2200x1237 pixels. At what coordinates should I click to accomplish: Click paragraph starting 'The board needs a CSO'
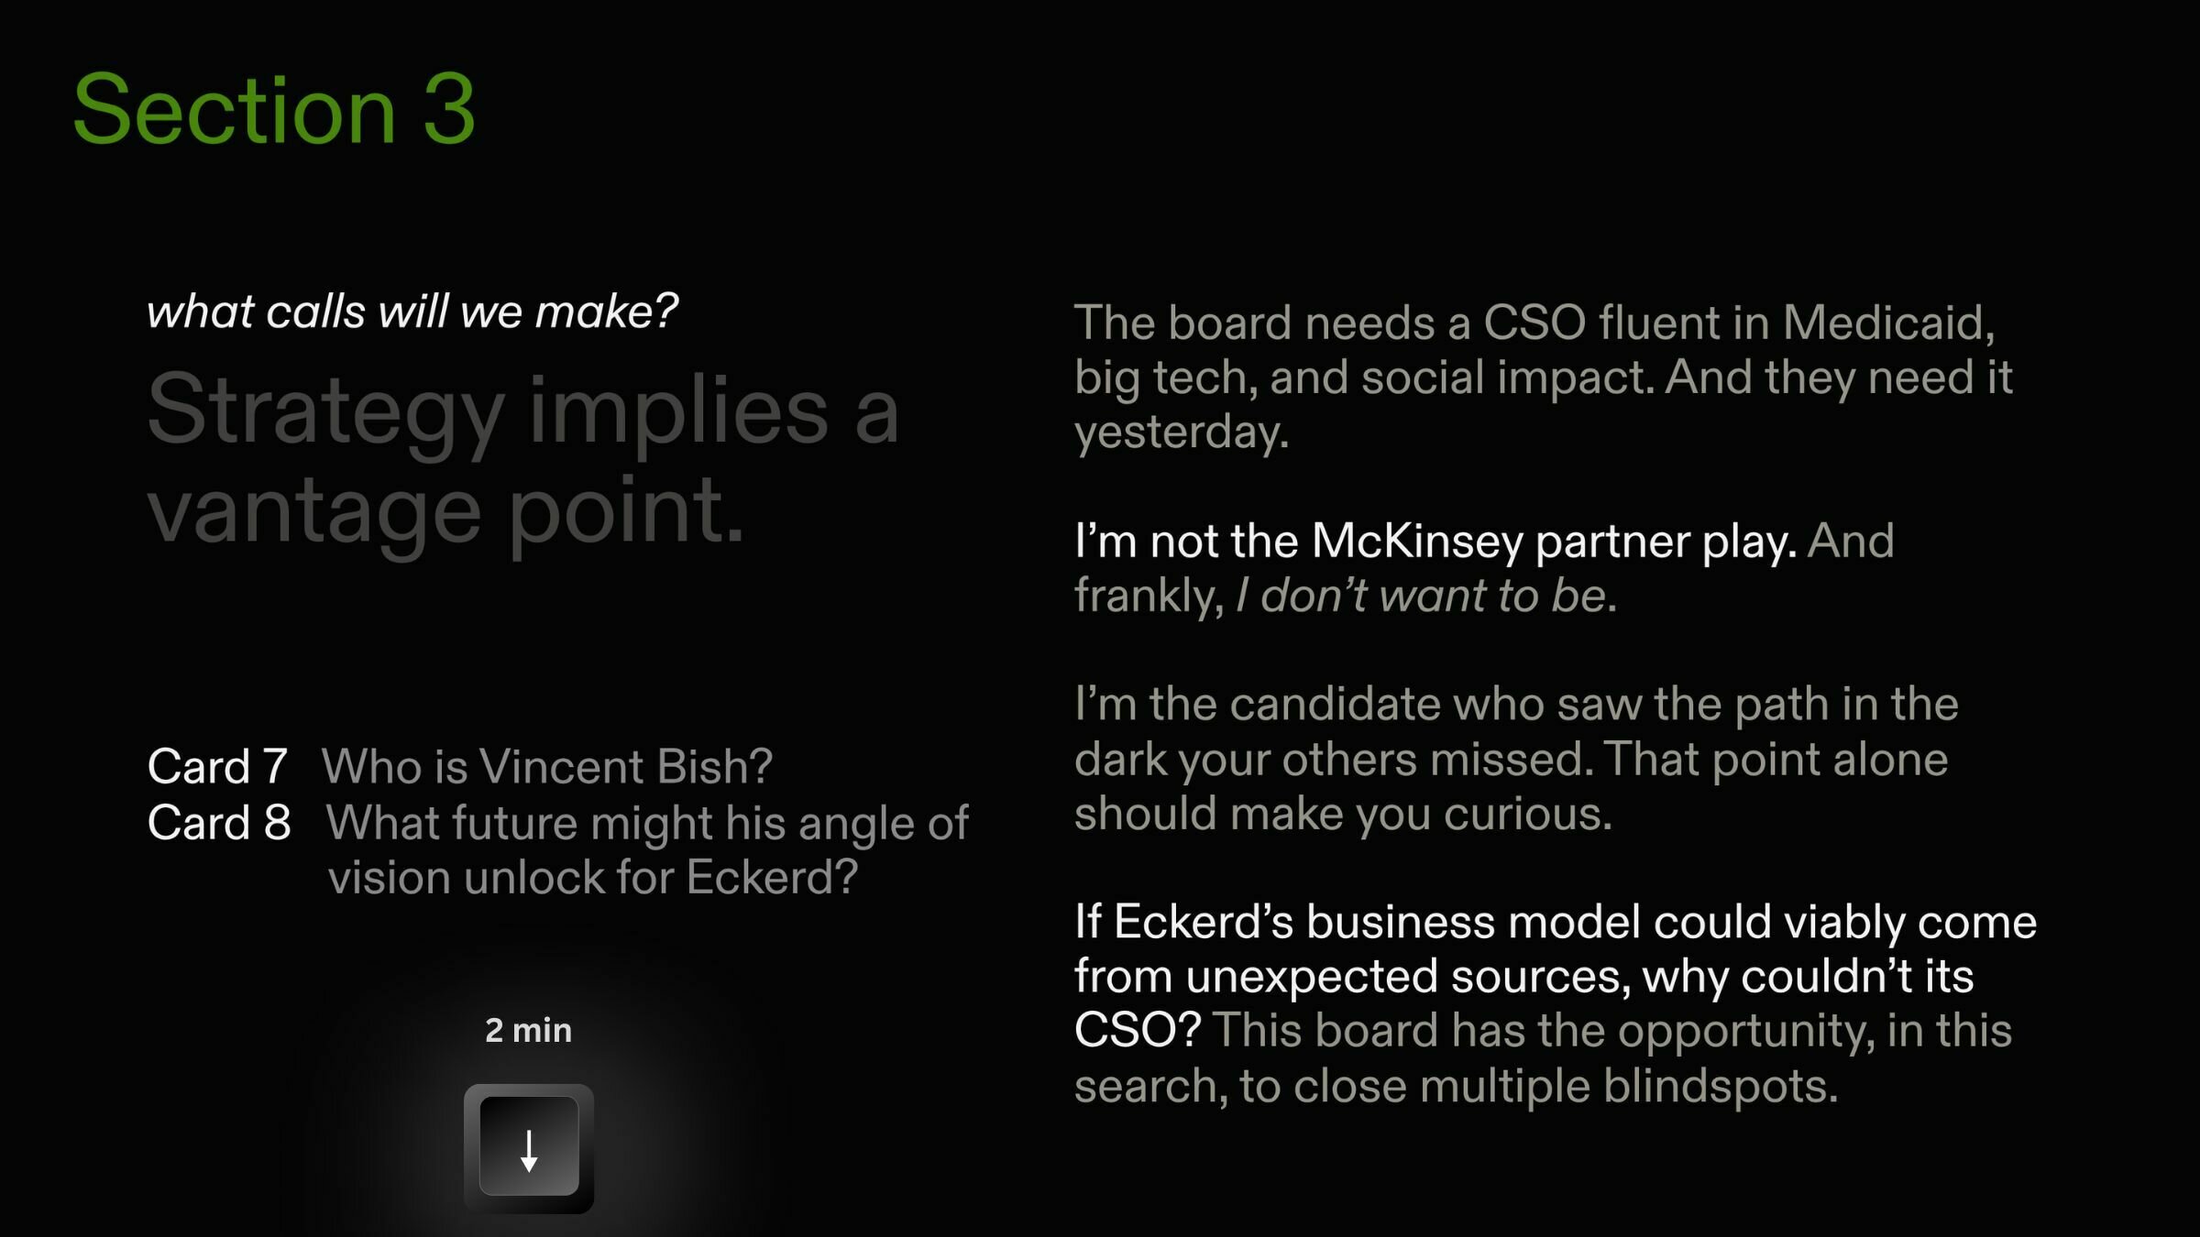1544,377
